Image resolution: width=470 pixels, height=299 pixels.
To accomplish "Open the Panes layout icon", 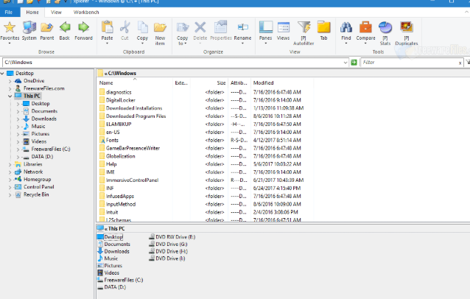I will click(266, 27).
